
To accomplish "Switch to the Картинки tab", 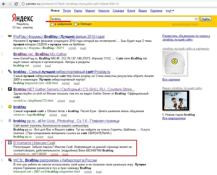I will (x=156, y=11).
